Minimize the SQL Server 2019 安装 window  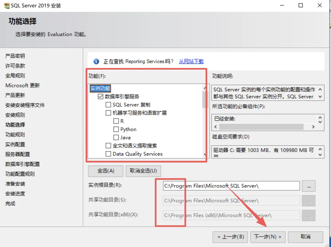282,6
